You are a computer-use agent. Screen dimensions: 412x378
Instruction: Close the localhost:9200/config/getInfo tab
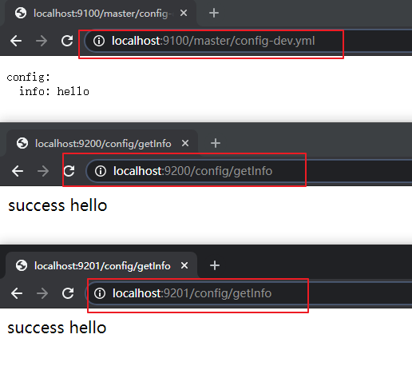[x=185, y=143]
